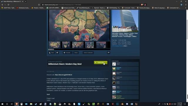The width and height of the screenshot is (188, 106).
Task: Bookmark this page icon
Action: [39, 5]
